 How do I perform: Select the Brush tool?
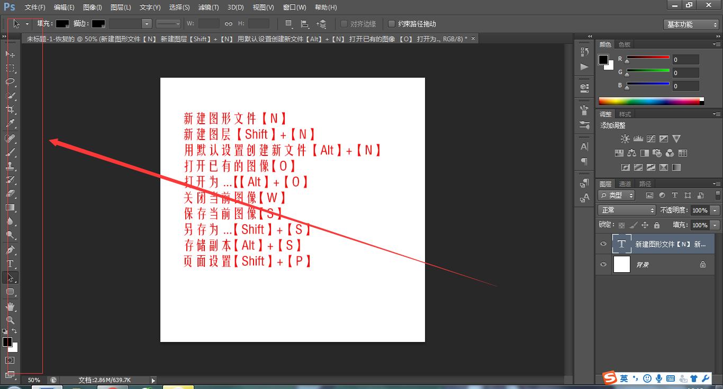coord(10,152)
